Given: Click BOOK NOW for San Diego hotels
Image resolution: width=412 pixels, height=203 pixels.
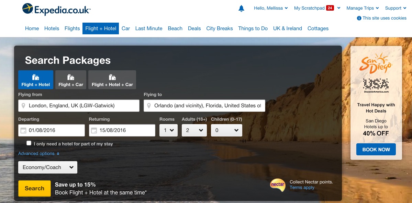Looking at the screenshot, I should coord(376,149).
